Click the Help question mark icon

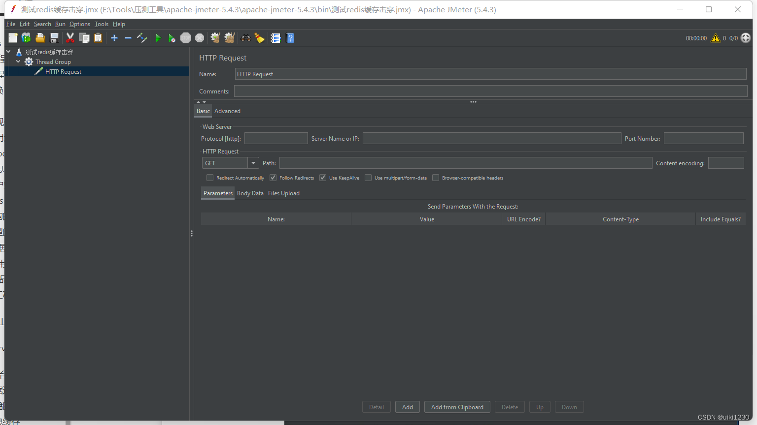(x=290, y=38)
